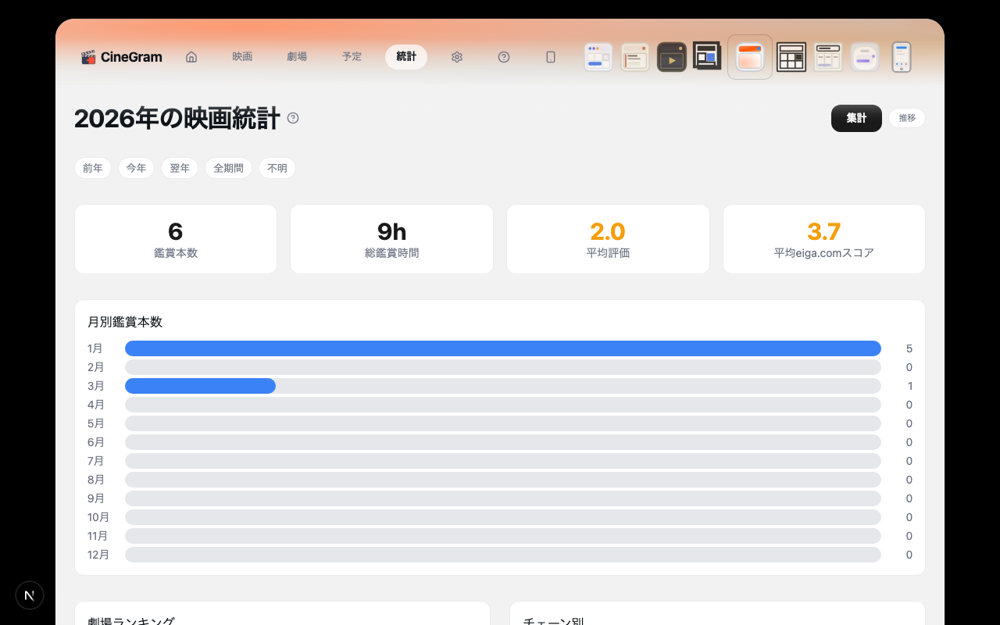The height and width of the screenshot is (625, 1000).
Task: Enable the 全期間 period filter
Action: click(228, 168)
